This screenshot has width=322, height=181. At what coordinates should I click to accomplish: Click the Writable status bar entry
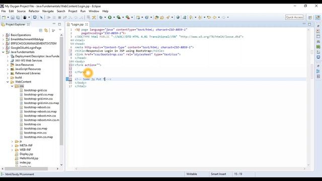[x=192, y=174]
